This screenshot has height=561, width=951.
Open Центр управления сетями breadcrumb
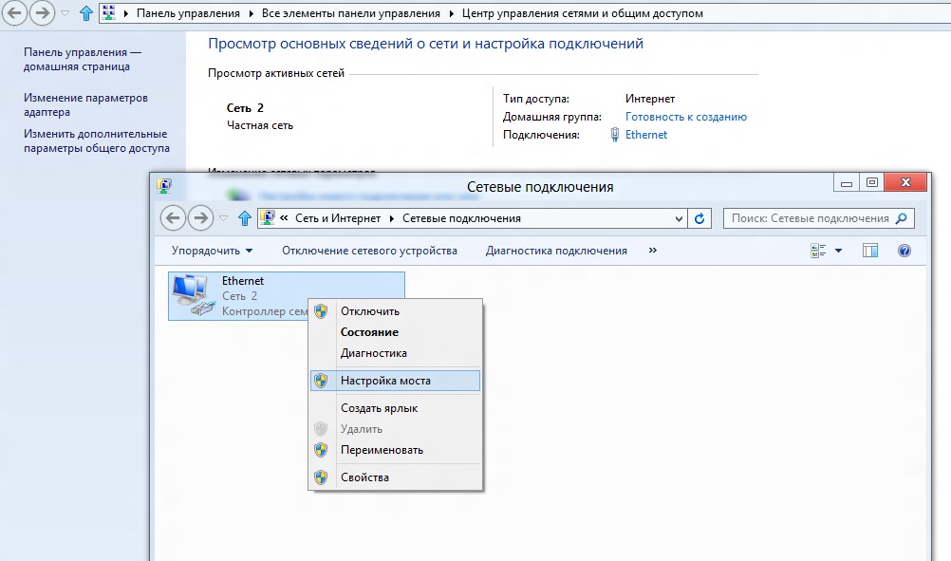click(x=582, y=13)
